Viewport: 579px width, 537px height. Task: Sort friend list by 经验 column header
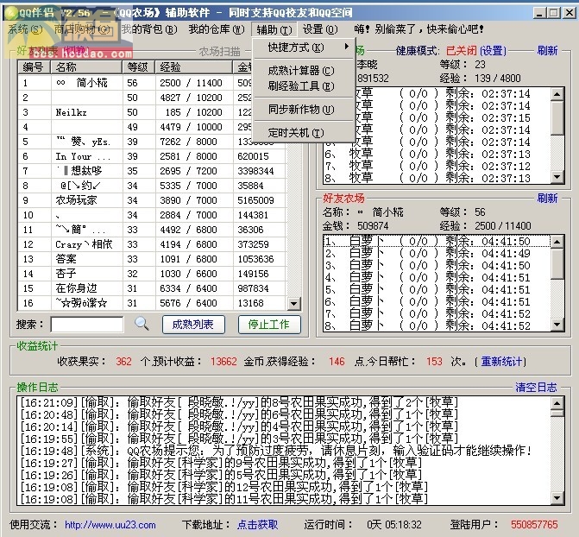point(194,66)
